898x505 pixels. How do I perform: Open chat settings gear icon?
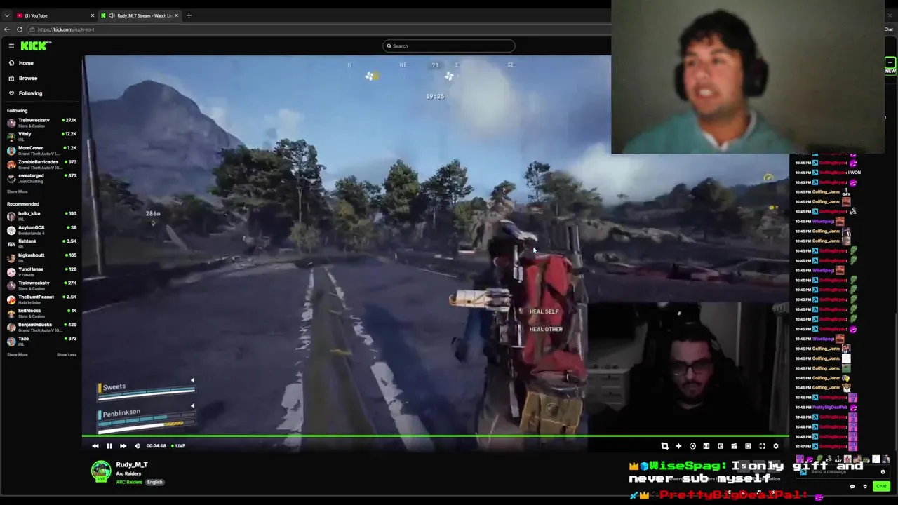click(x=865, y=486)
